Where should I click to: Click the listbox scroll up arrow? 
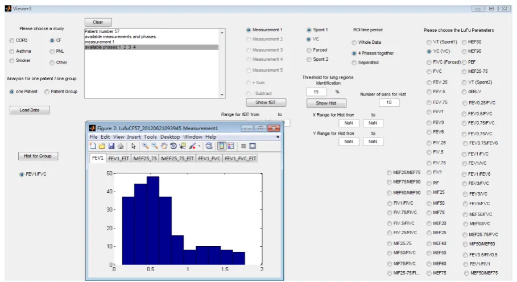click(x=222, y=32)
